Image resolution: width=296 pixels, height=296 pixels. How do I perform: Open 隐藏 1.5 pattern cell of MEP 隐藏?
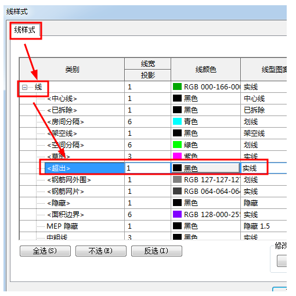pyautogui.click(x=263, y=226)
